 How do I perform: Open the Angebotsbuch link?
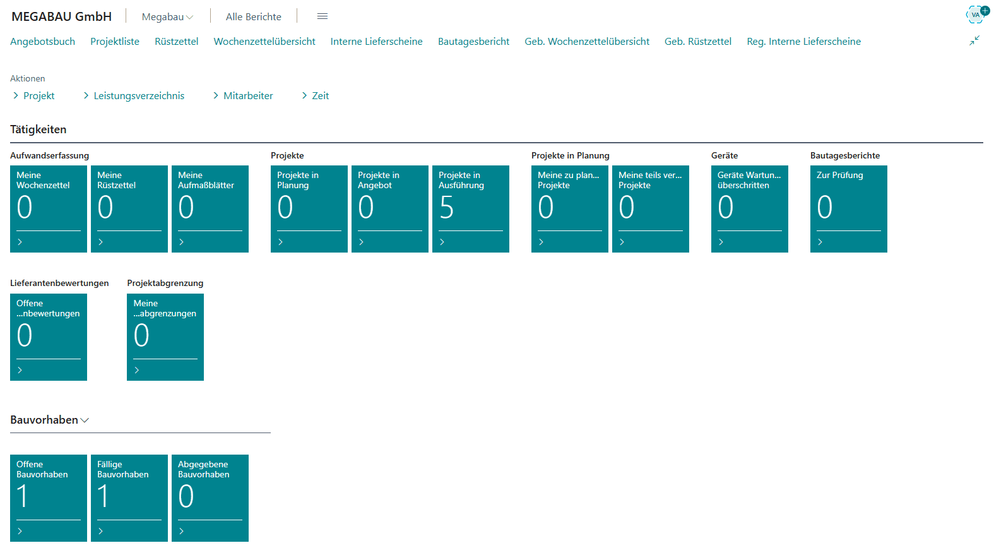pos(43,42)
